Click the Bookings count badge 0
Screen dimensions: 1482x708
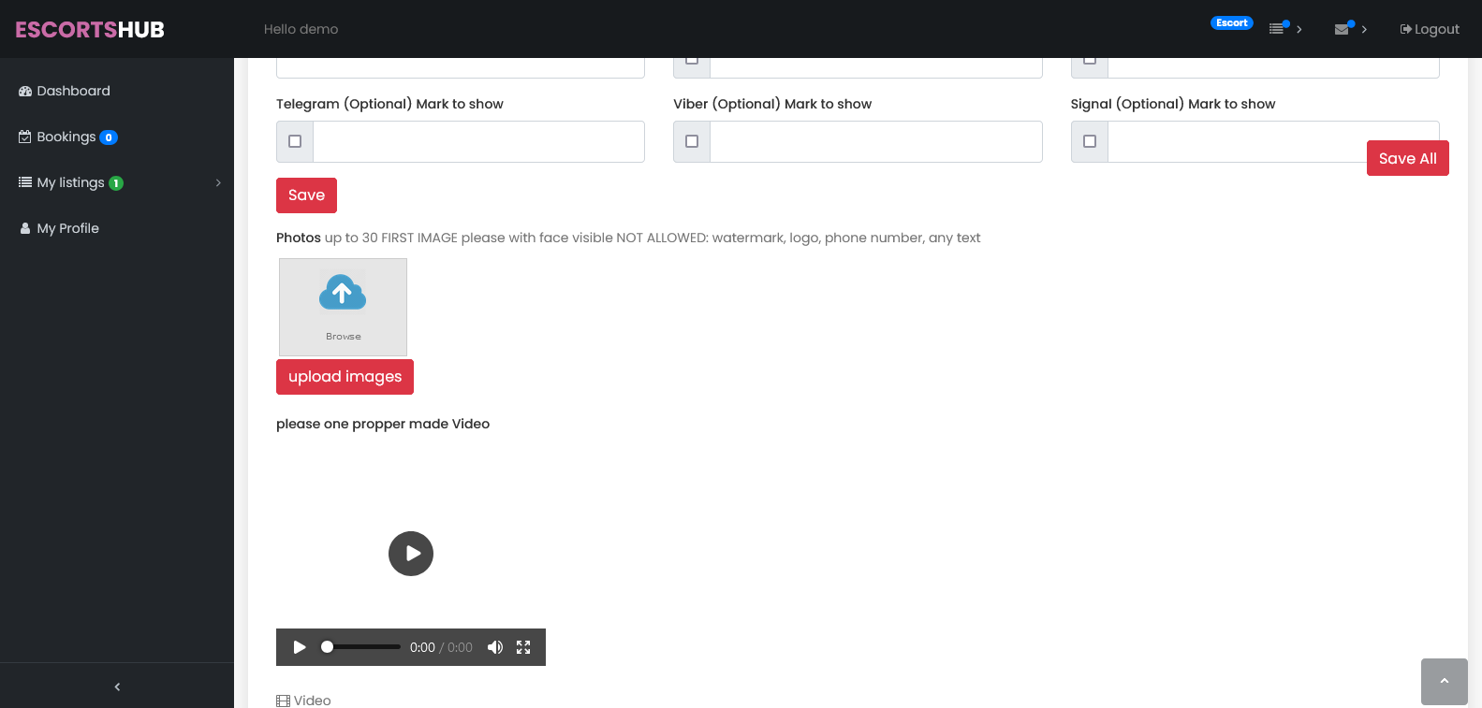pos(109,137)
